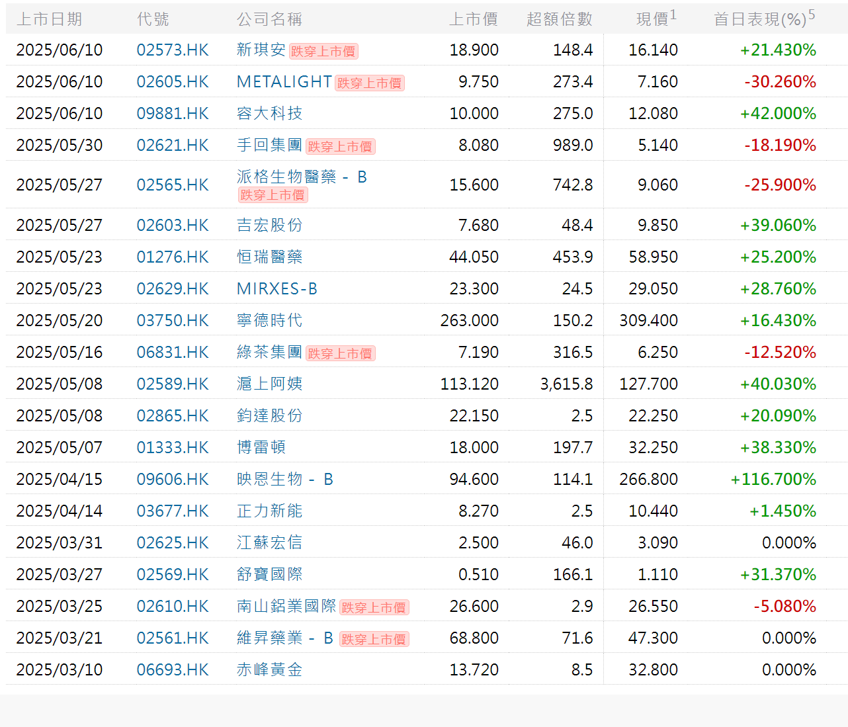Viewport: 848px width, 727px height.
Task: Open company 派格生物醫藥 - B page
Action: (x=302, y=177)
